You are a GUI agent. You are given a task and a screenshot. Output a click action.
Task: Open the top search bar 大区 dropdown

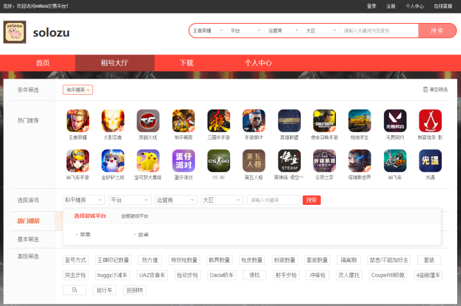pos(321,31)
